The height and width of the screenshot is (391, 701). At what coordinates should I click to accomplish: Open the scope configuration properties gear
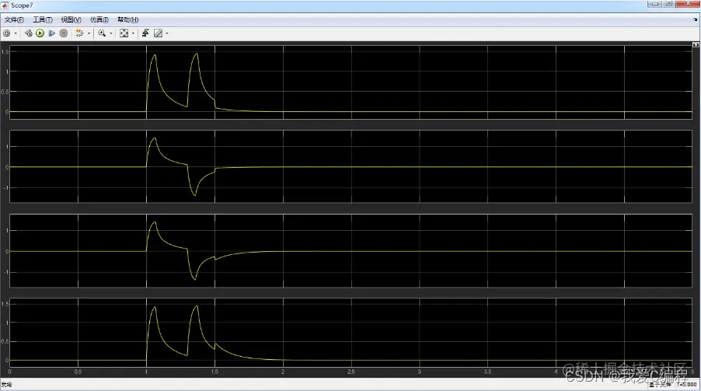click(x=7, y=33)
